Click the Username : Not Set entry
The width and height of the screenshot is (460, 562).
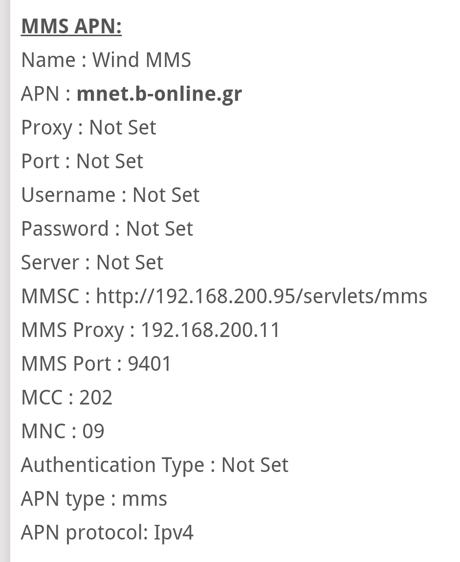pyautogui.click(x=110, y=195)
